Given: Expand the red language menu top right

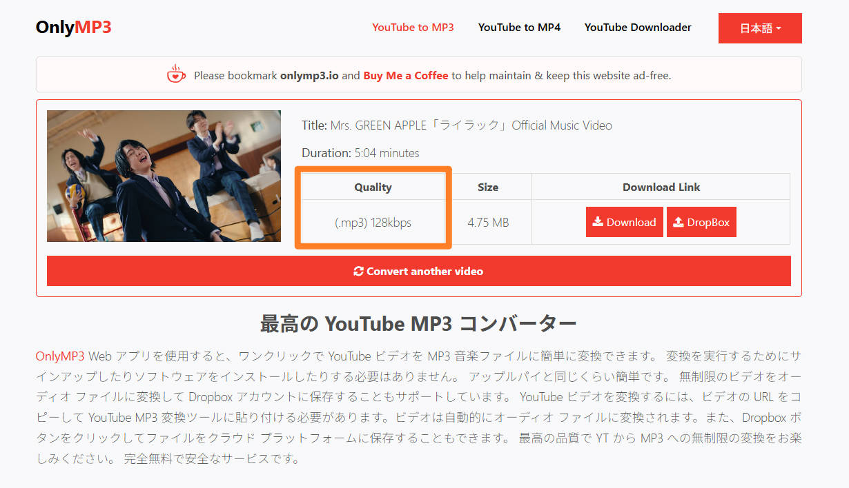Looking at the screenshot, I should pos(760,28).
